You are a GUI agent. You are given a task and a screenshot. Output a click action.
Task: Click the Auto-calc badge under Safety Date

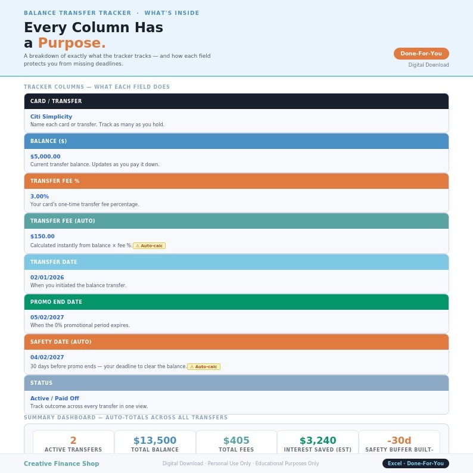point(204,366)
